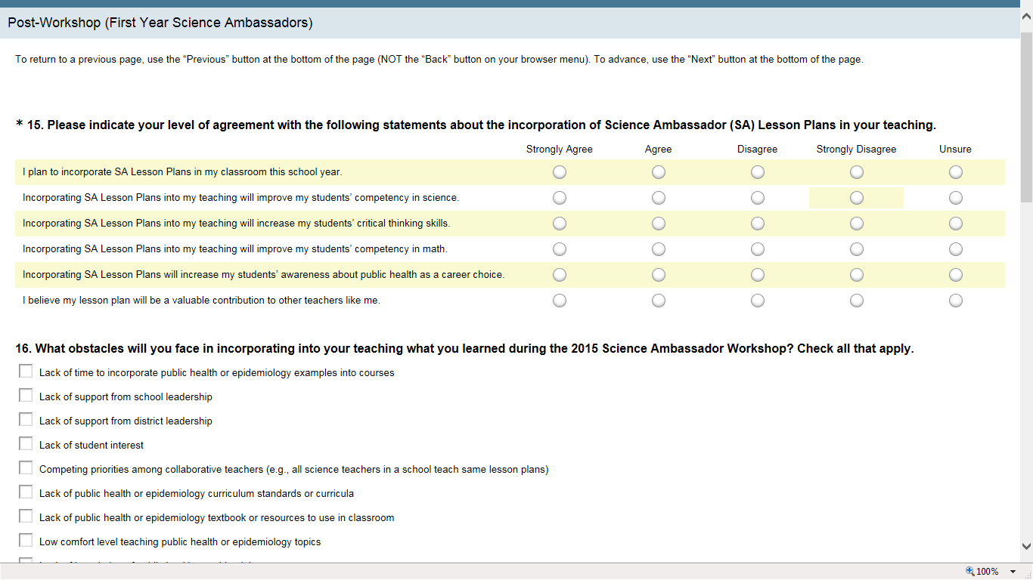Check 'Low comfort level teaching' checkbox
The height and width of the screenshot is (580, 1033).
click(x=26, y=541)
